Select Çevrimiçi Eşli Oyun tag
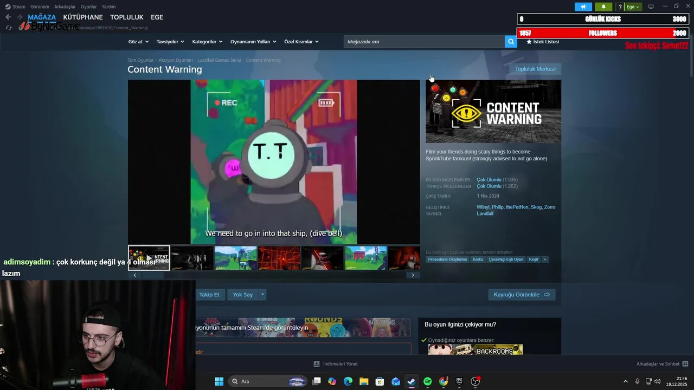 pyautogui.click(x=506, y=259)
